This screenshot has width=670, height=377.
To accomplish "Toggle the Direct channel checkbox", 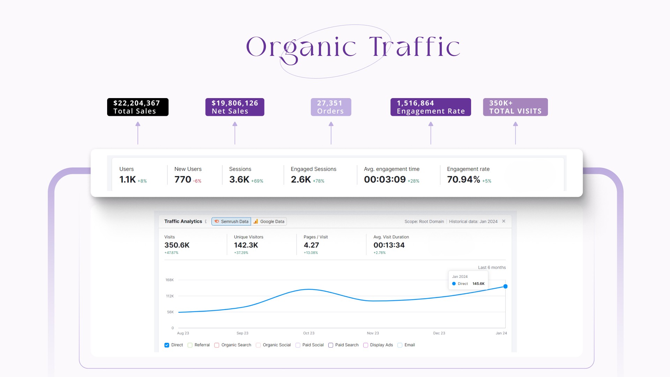I will 167,345.
